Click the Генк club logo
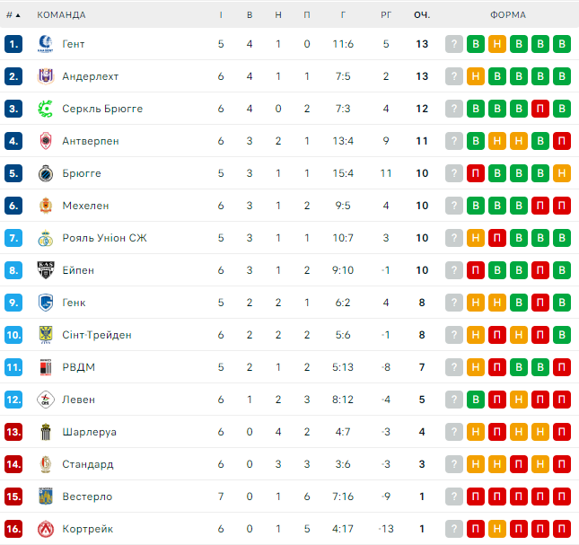The height and width of the screenshot is (545, 579). tap(46, 303)
